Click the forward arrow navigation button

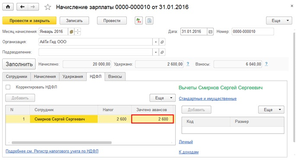pos(33,7)
